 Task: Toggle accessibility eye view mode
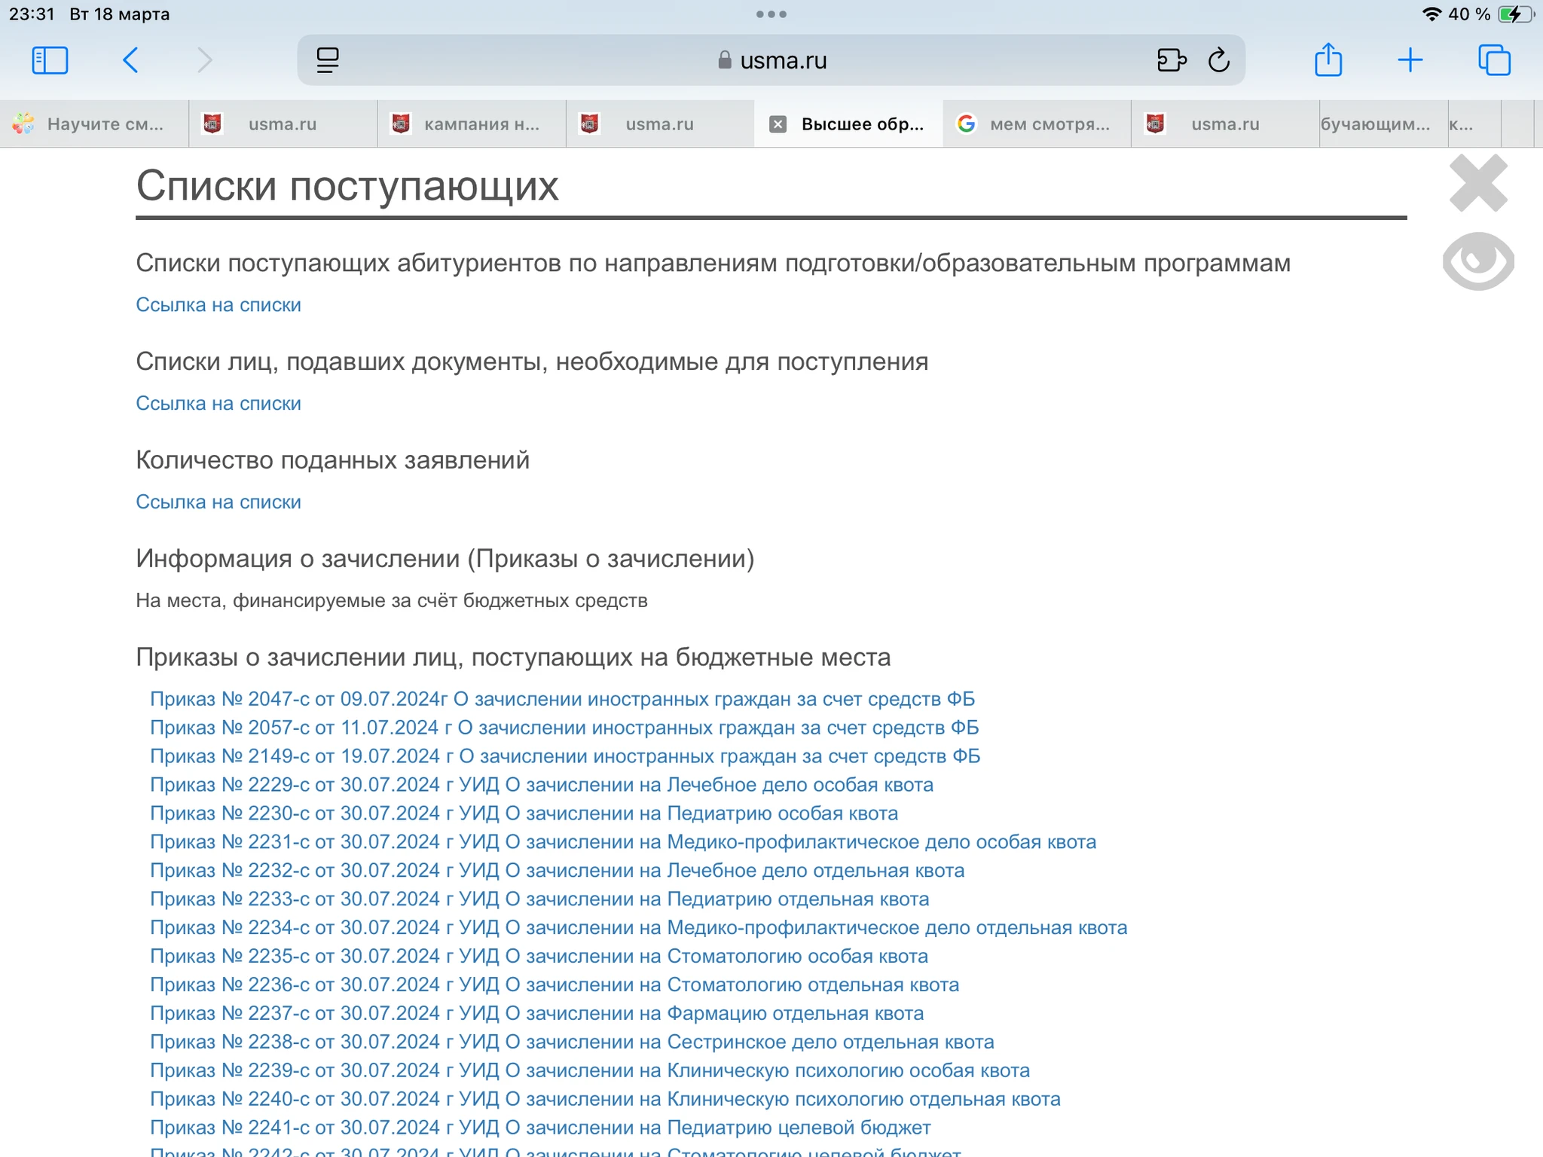click(x=1477, y=261)
